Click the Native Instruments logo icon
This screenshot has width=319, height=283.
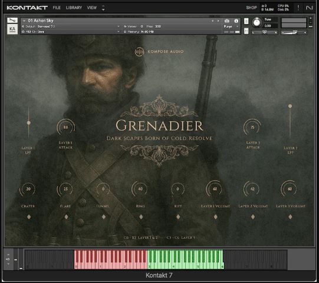coord(310,8)
